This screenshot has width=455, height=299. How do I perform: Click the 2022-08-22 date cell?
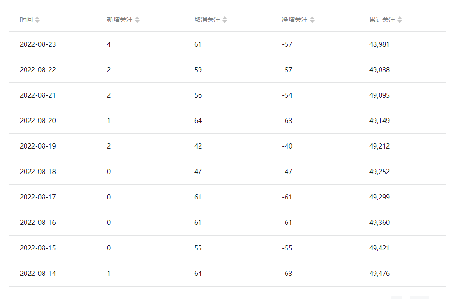pos(37,70)
